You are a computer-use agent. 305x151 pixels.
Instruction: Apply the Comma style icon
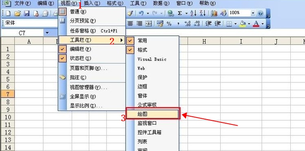pyautogui.click(x=178, y=24)
